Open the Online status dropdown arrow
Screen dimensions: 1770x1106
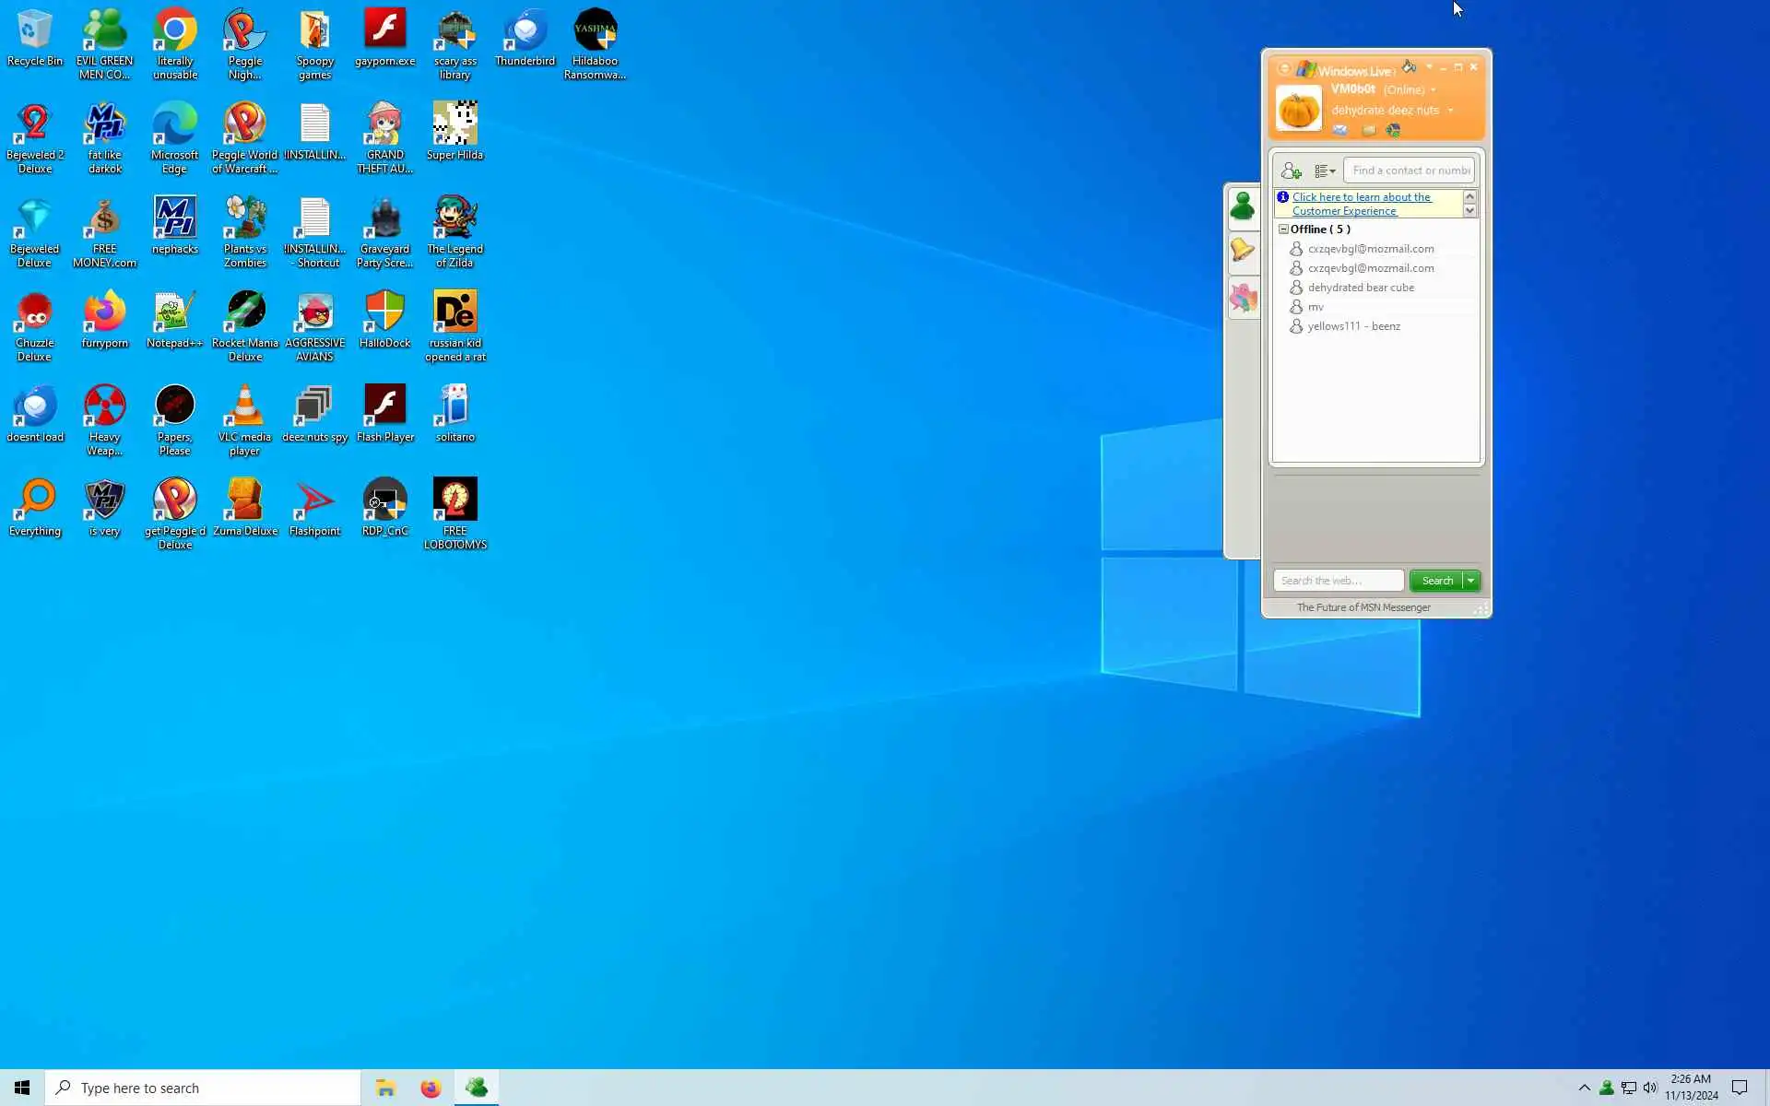pyautogui.click(x=1434, y=90)
